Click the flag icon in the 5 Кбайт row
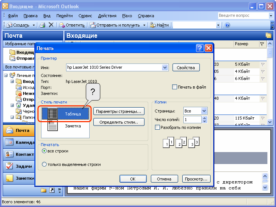Image resolution: width=276 pixels, height=207 pixels. point(263,65)
